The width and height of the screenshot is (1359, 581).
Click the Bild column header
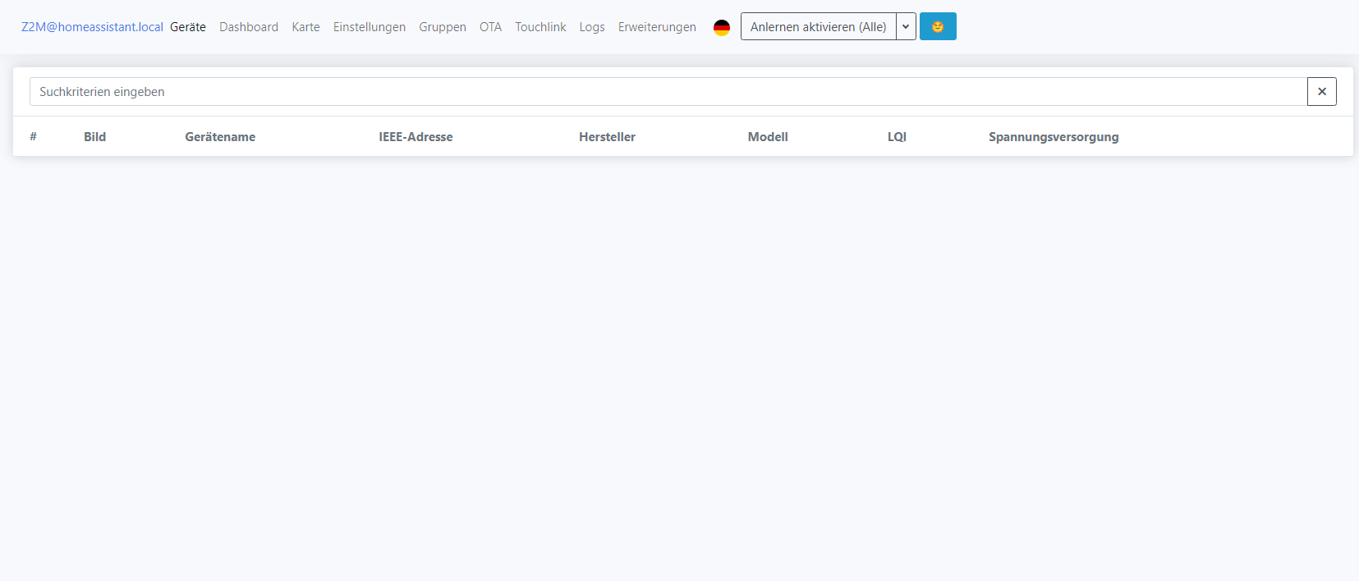pos(94,137)
